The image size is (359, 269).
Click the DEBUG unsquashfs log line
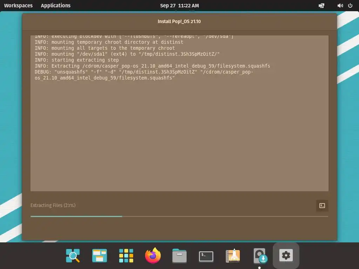tap(144, 75)
